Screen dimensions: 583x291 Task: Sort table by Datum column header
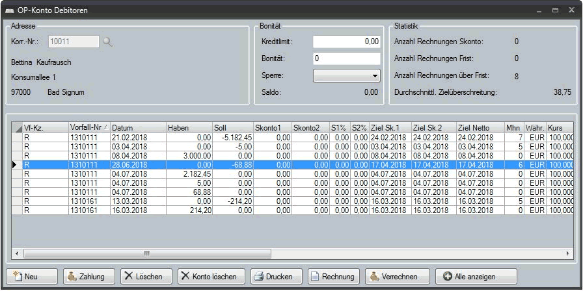pyautogui.click(x=137, y=128)
